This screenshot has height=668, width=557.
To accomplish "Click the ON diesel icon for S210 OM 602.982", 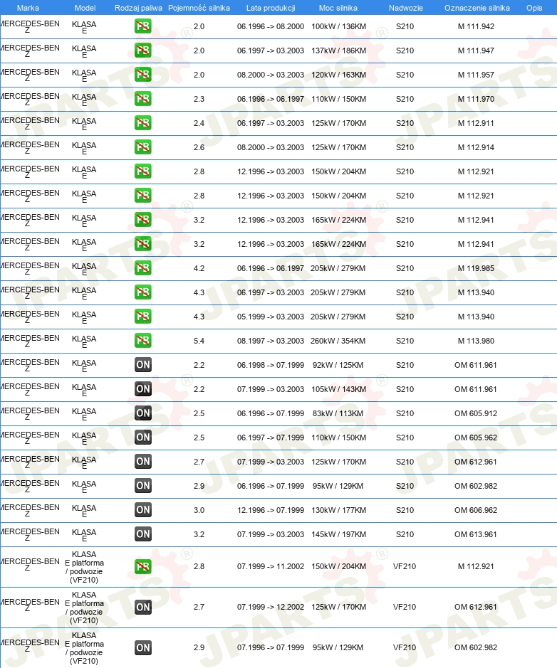I will pos(143,486).
